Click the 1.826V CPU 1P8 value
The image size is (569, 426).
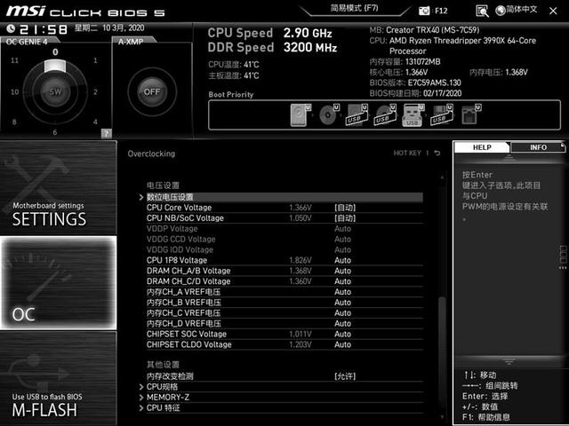pos(301,260)
